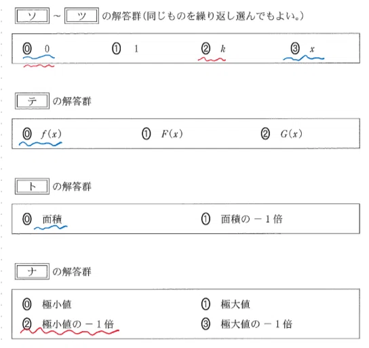This screenshot has height=348, width=369.
Task: Pick option 0 面積
Action: click(42, 219)
